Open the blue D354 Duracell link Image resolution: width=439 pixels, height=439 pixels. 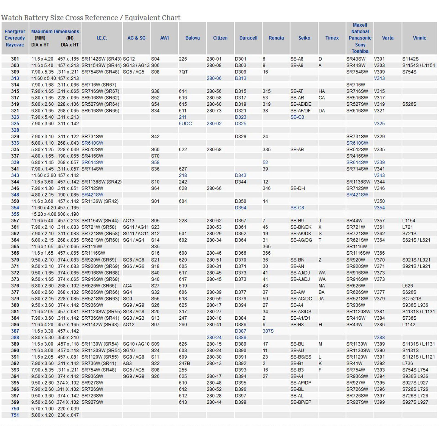click(241, 208)
